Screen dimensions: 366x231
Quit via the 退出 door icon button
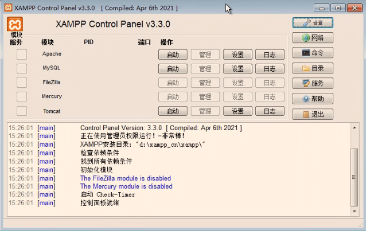pyautogui.click(x=313, y=114)
